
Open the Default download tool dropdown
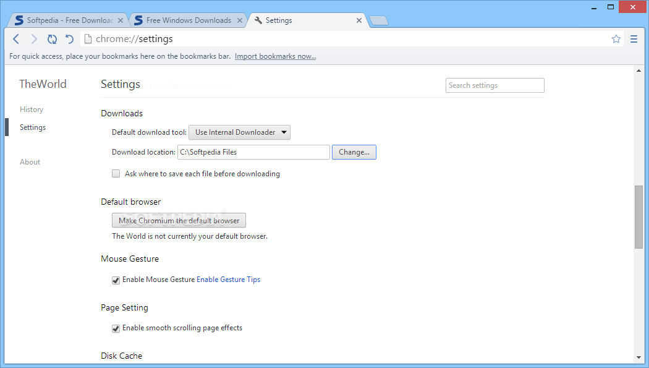coord(239,132)
